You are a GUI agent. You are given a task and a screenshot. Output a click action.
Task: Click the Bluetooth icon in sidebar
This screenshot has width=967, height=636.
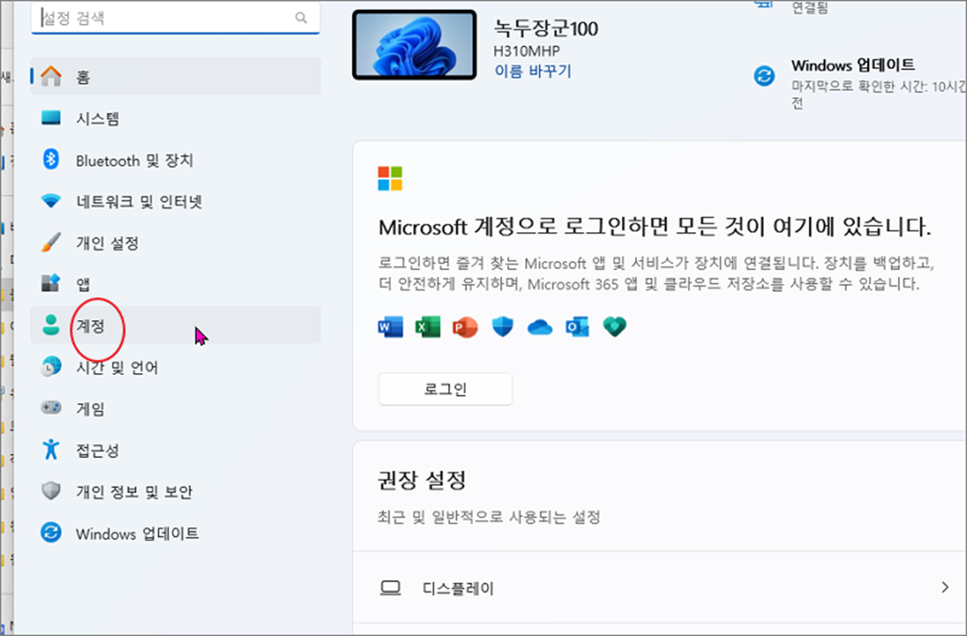(51, 160)
